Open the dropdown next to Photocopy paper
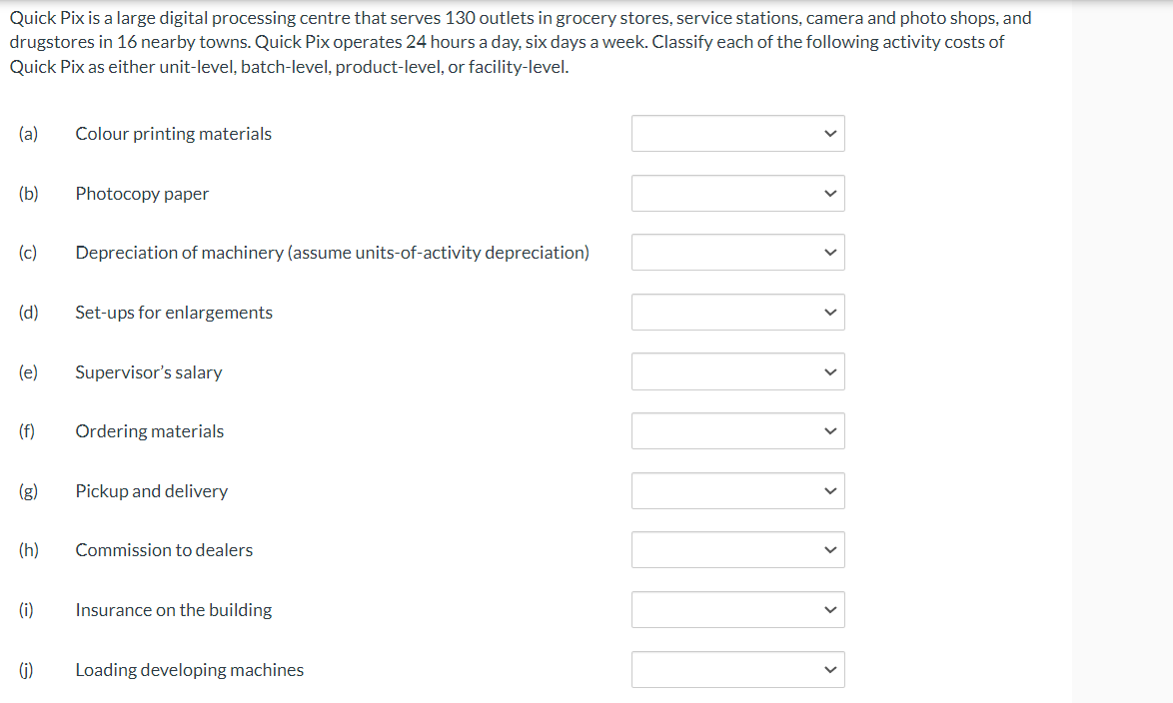 [x=738, y=193]
